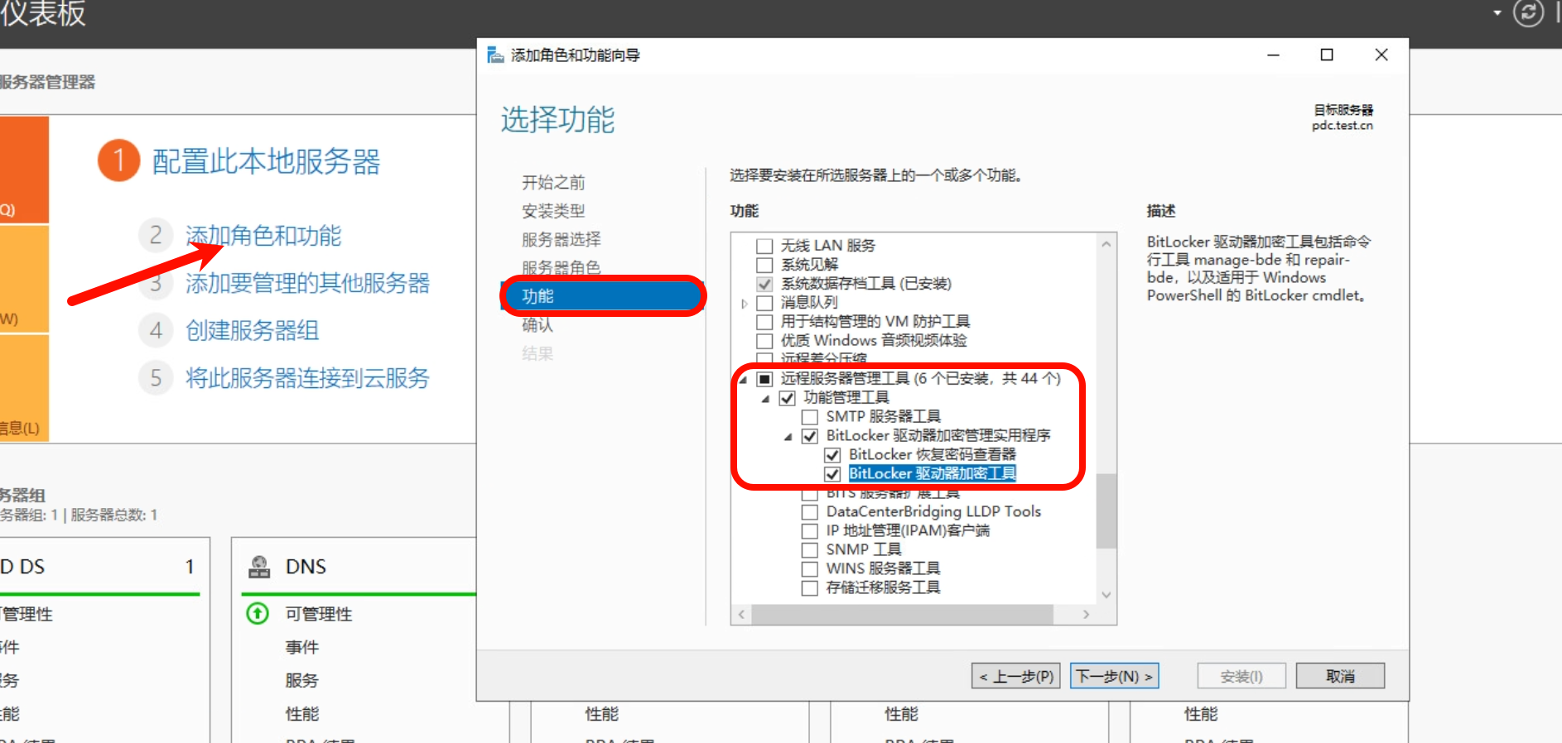Toggle the 系统见解 checkbox
The image size is (1562, 743).
click(x=764, y=265)
